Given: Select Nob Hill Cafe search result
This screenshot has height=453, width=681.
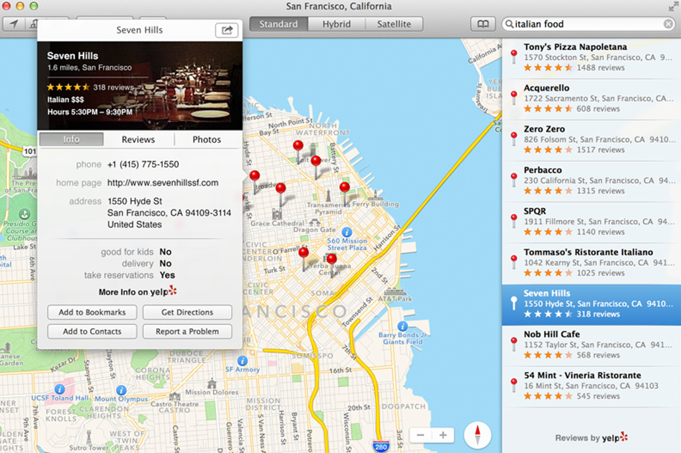Looking at the screenshot, I should (591, 346).
